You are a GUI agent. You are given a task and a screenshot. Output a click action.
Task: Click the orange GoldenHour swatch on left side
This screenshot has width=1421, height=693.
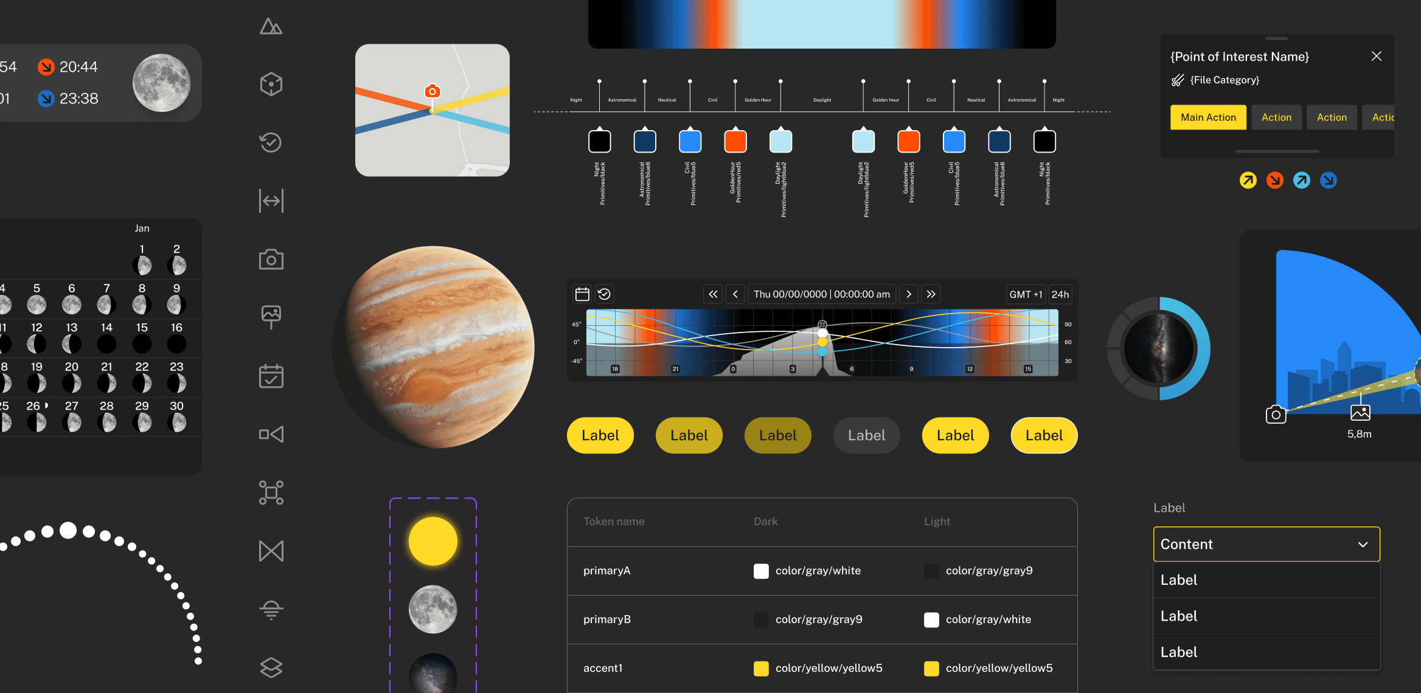[735, 141]
